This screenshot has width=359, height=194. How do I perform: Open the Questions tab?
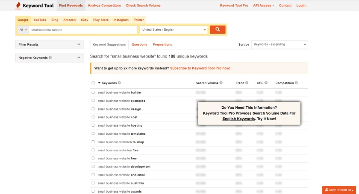pos(139,45)
